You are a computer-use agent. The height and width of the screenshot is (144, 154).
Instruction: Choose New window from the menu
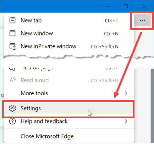[69, 33]
